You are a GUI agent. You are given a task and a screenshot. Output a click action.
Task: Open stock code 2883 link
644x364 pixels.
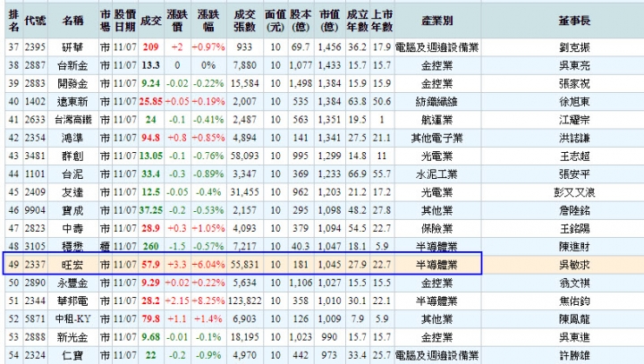[35, 83]
